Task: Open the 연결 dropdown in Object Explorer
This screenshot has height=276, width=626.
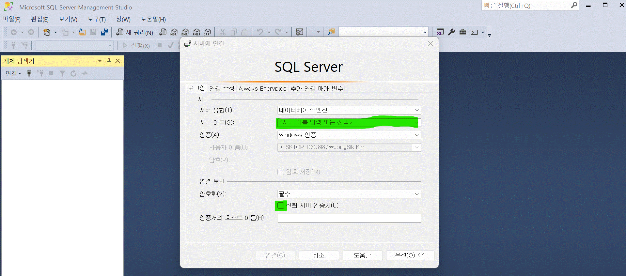Action: [x=13, y=73]
